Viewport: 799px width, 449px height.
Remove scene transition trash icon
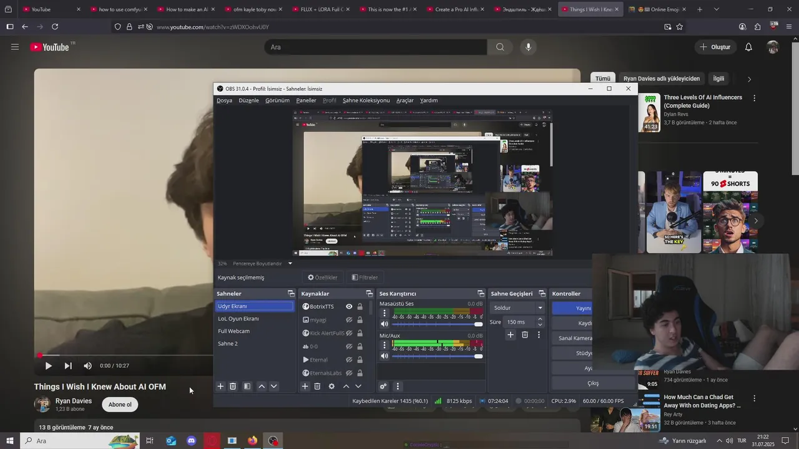pos(525,335)
